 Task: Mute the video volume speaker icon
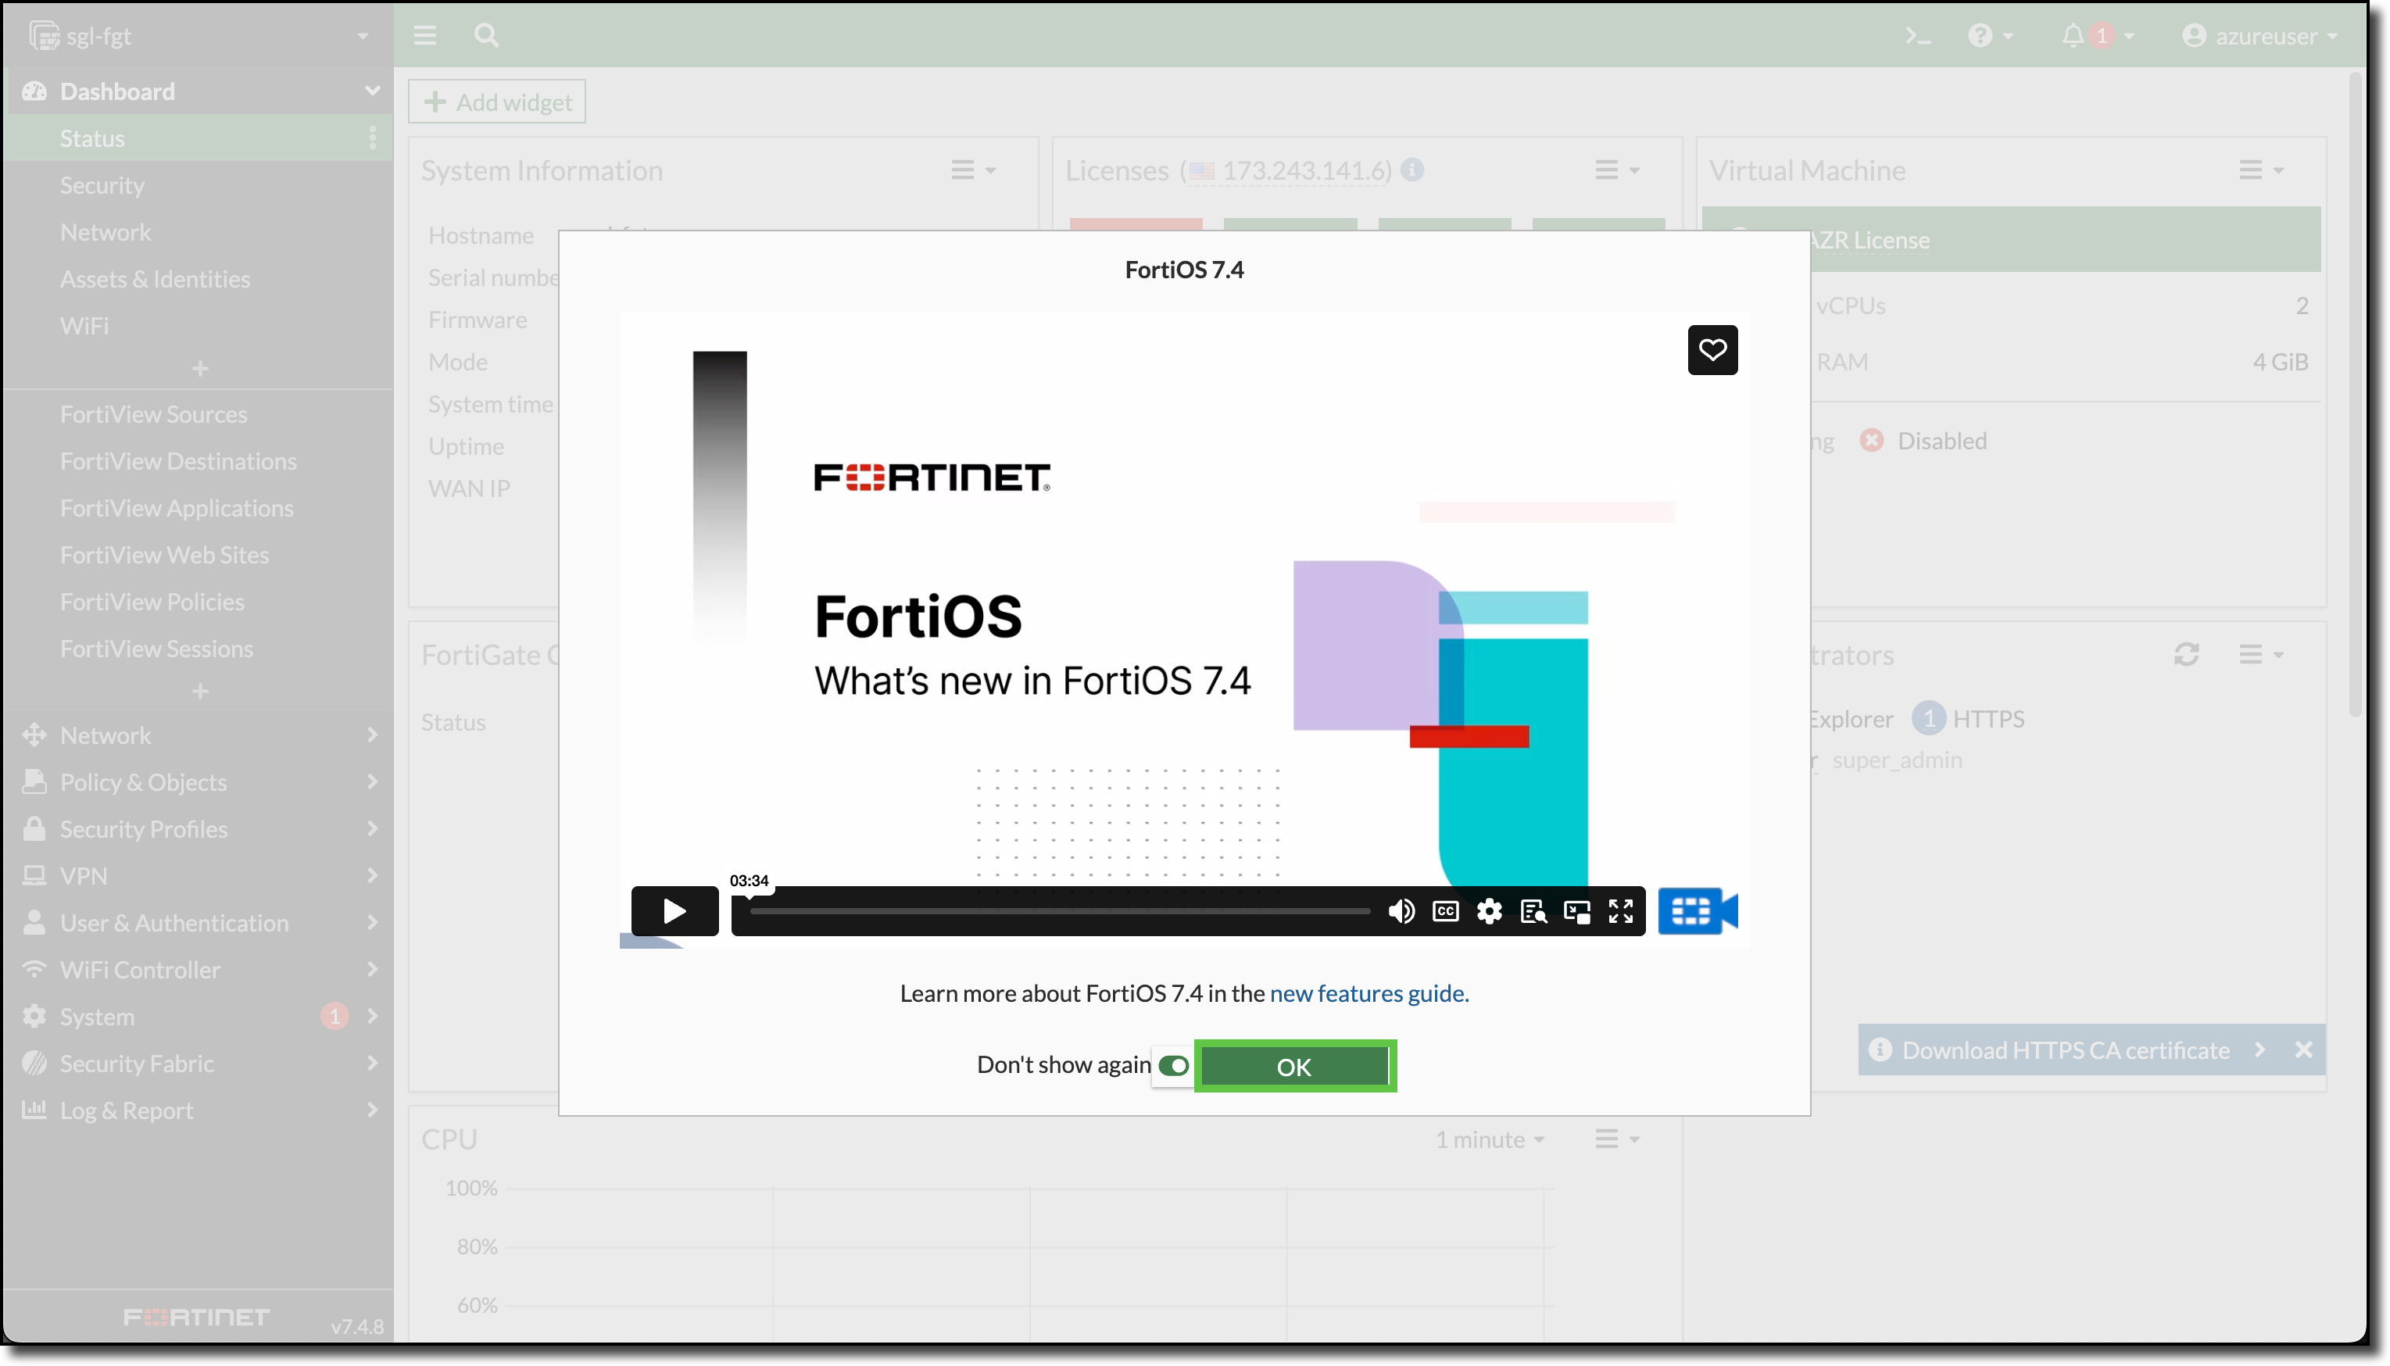(x=1401, y=911)
